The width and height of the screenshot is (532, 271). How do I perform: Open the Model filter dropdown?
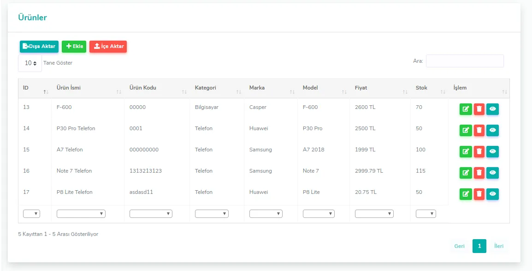click(x=319, y=214)
